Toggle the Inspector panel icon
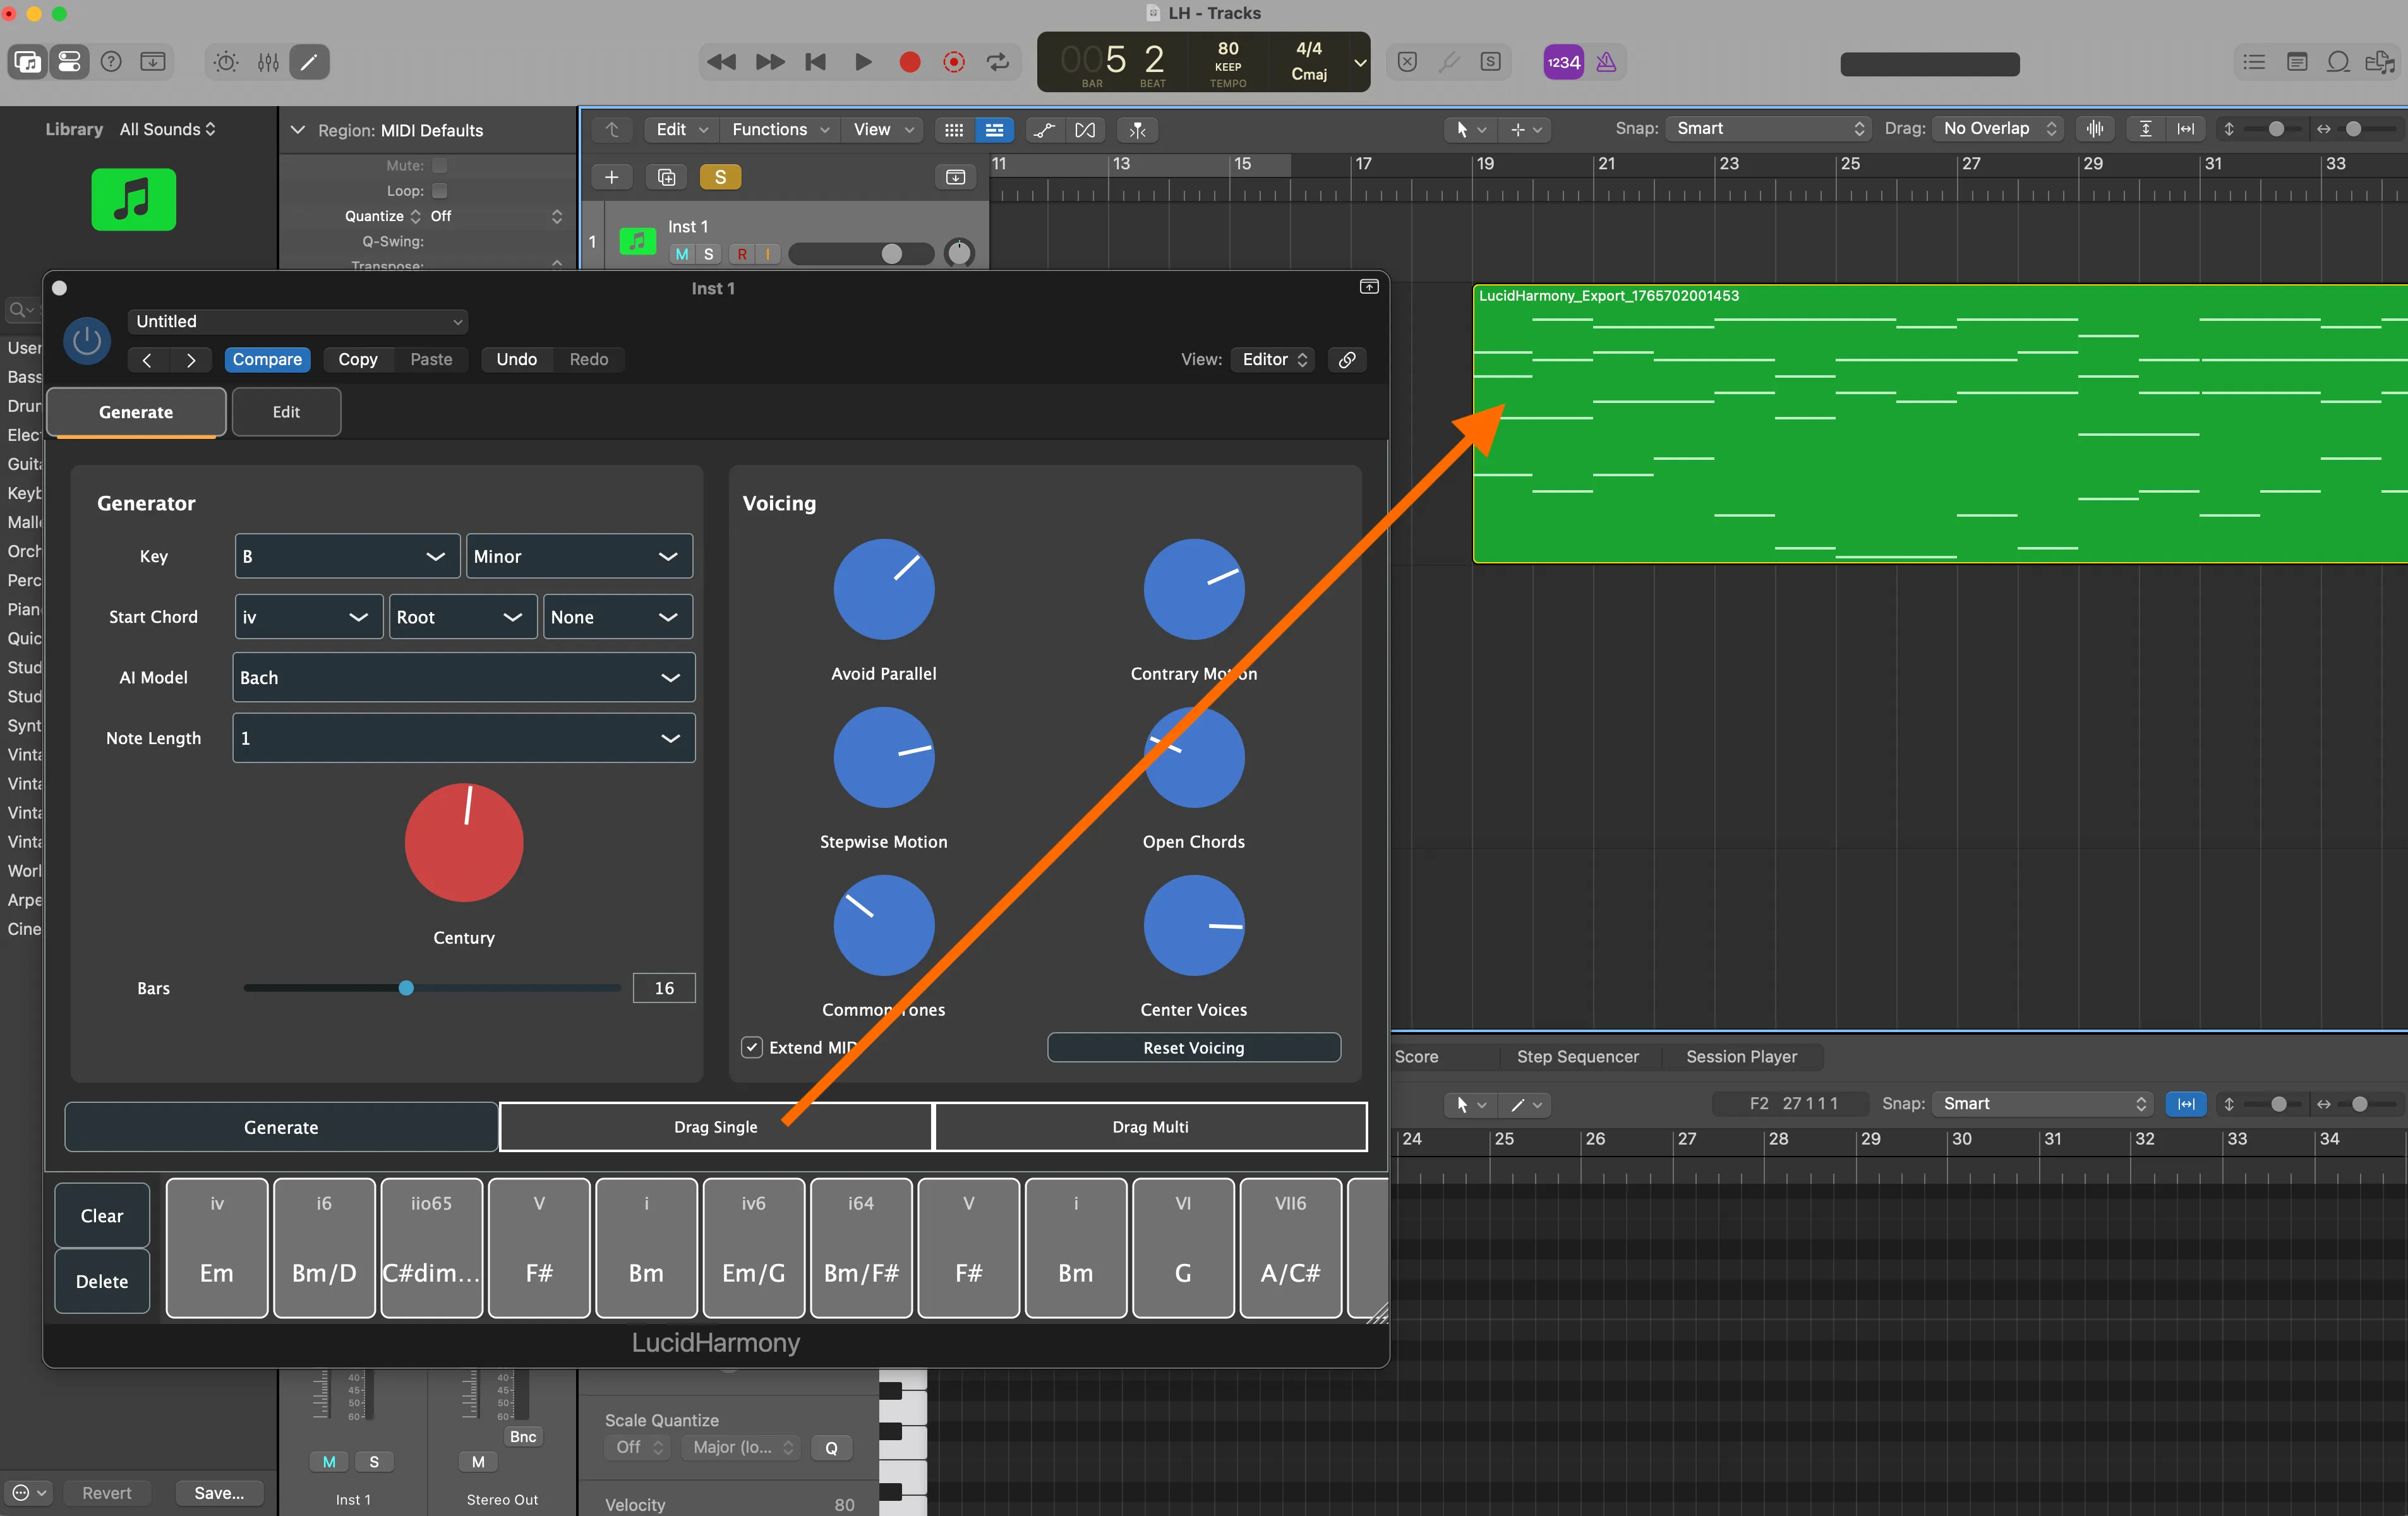The image size is (2408, 1516). pyautogui.click(x=69, y=62)
